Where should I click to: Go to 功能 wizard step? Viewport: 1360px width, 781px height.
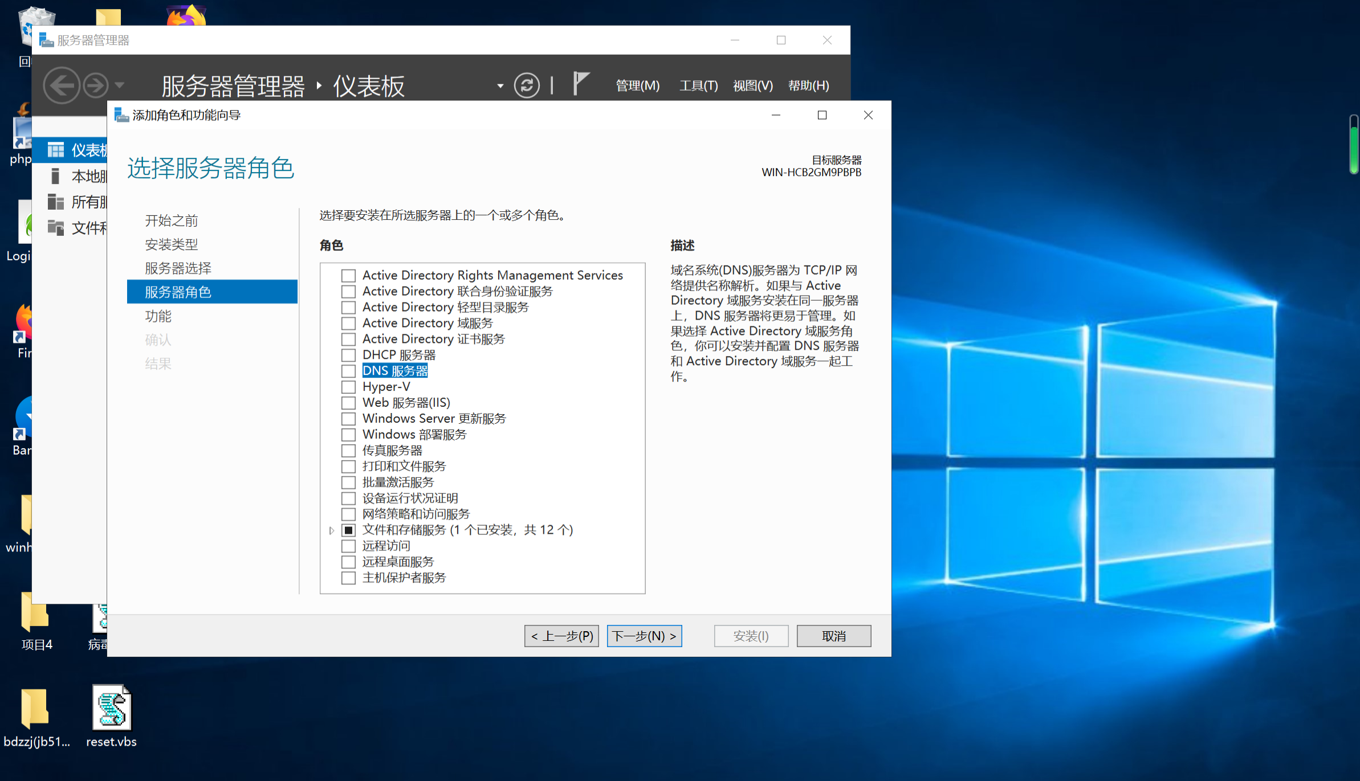[158, 316]
